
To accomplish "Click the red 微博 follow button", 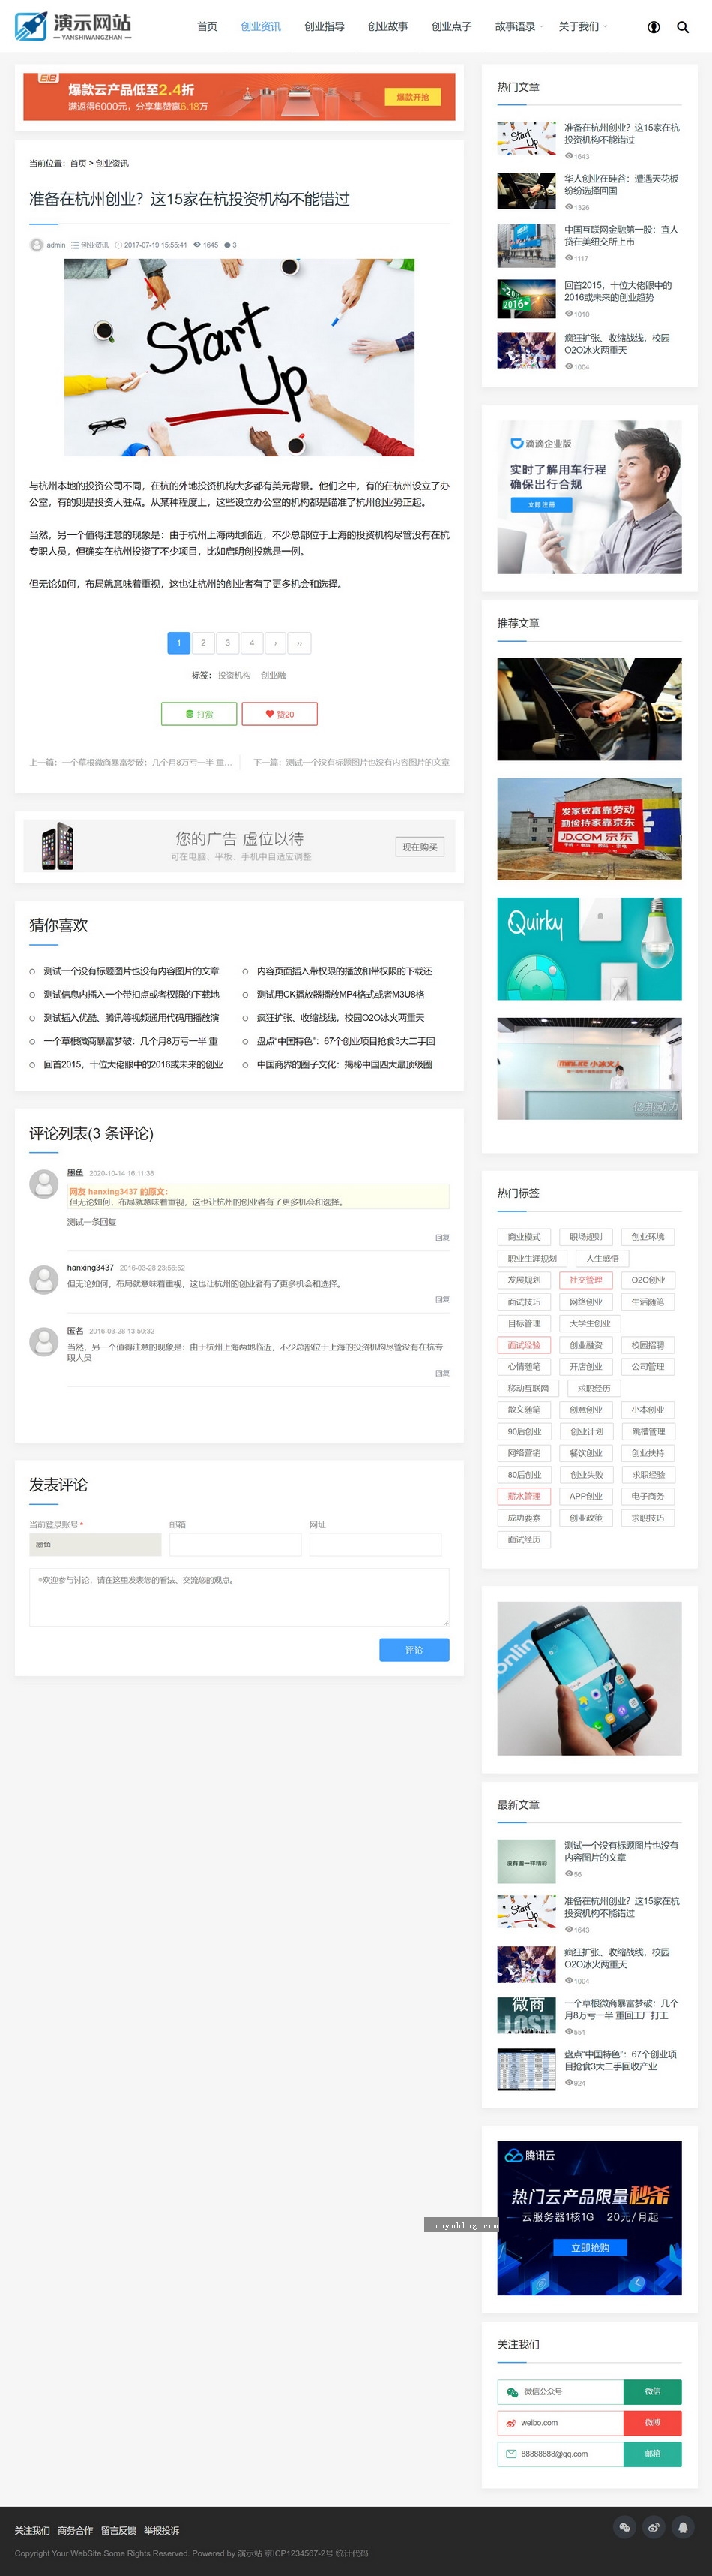I will 653,2423.
